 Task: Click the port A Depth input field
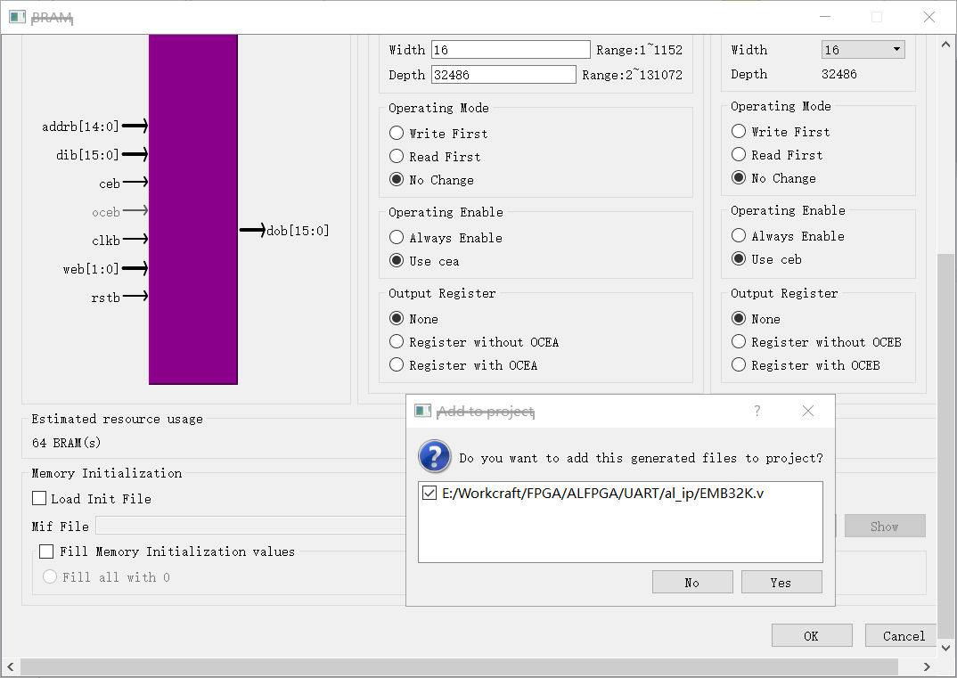tap(503, 75)
